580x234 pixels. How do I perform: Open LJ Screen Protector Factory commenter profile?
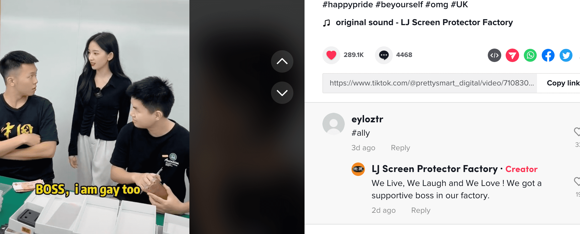434,169
